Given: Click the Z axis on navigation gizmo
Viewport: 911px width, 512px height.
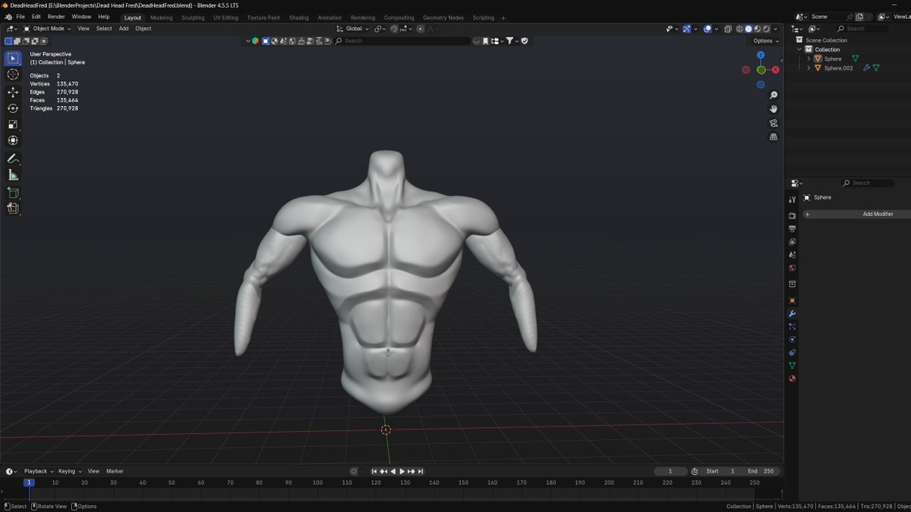Looking at the screenshot, I should tap(761, 55).
